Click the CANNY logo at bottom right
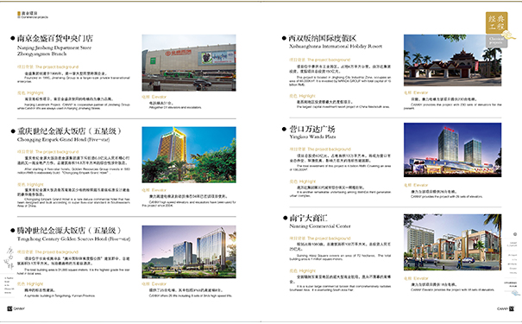 pos(506,309)
